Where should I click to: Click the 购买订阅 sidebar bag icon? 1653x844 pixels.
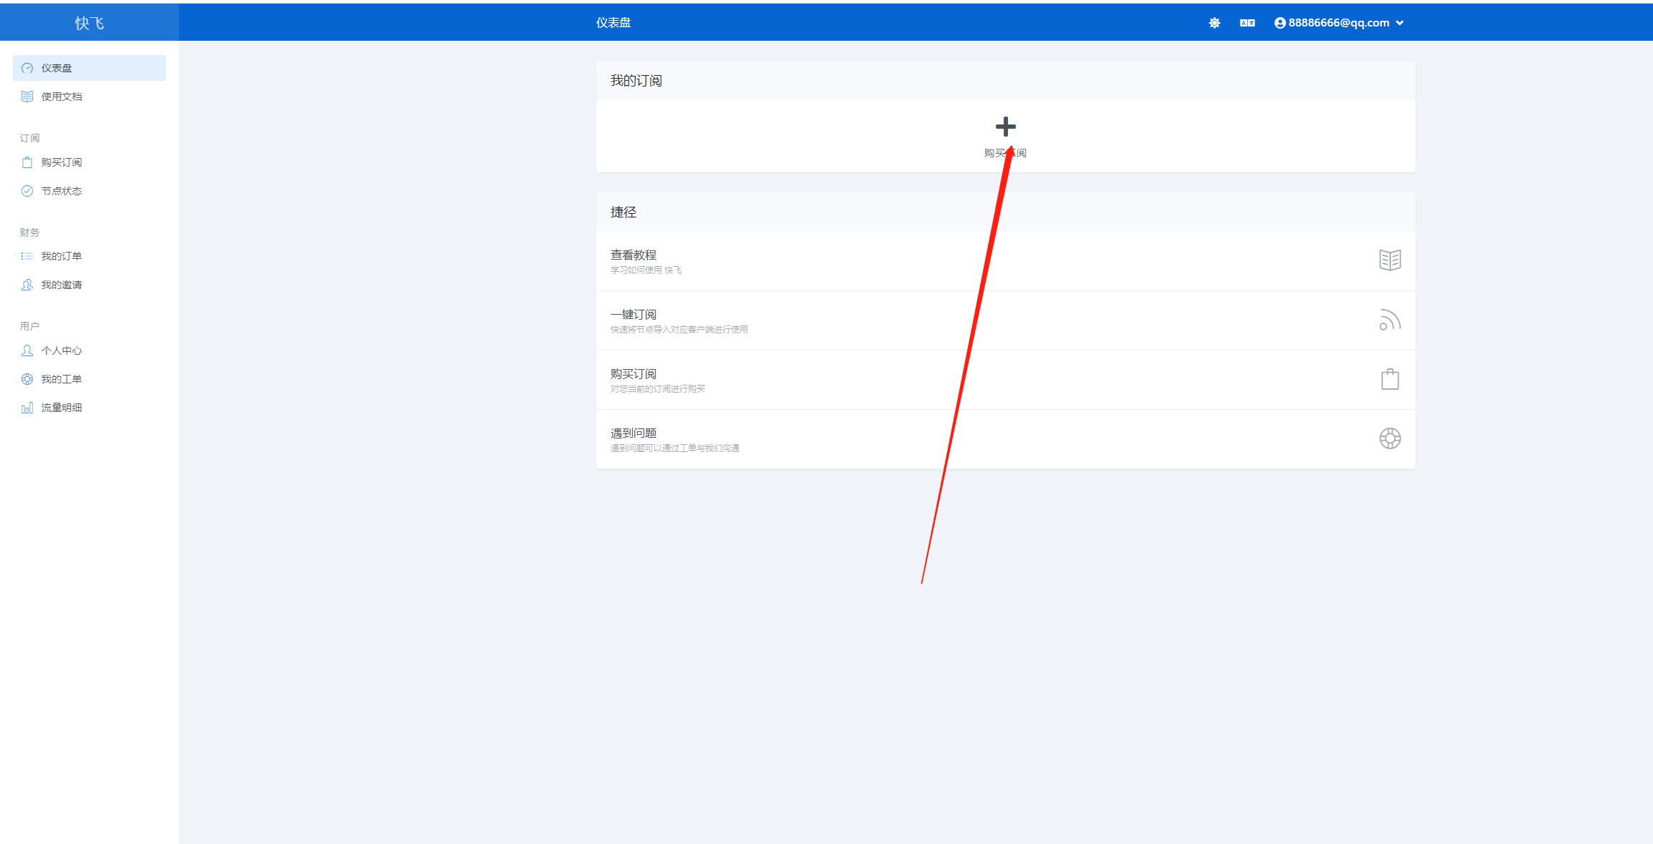click(27, 162)
